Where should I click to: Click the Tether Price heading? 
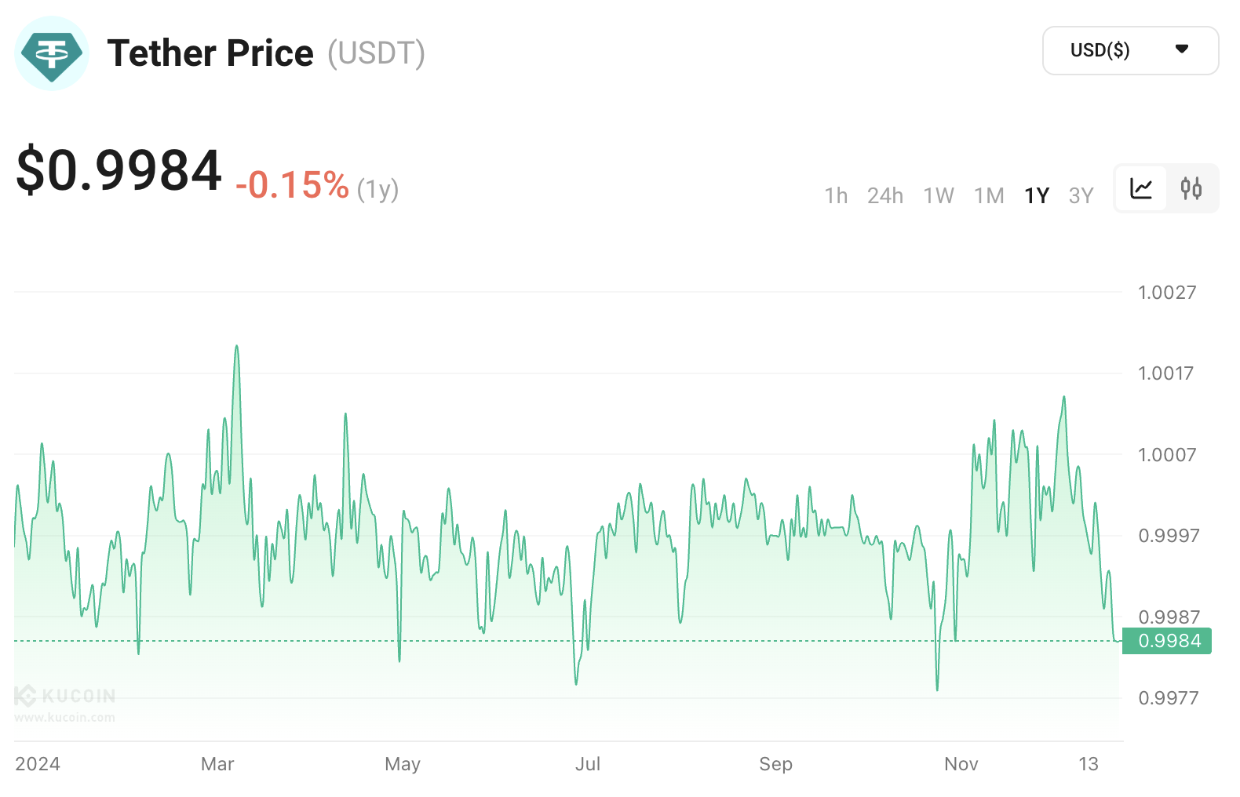tap(210, 53)
